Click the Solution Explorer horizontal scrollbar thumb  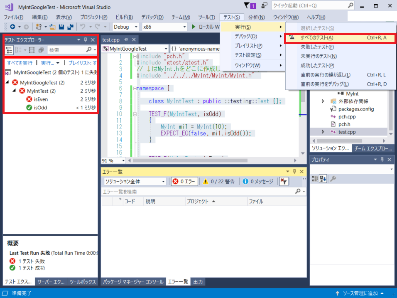coord(339,140)
